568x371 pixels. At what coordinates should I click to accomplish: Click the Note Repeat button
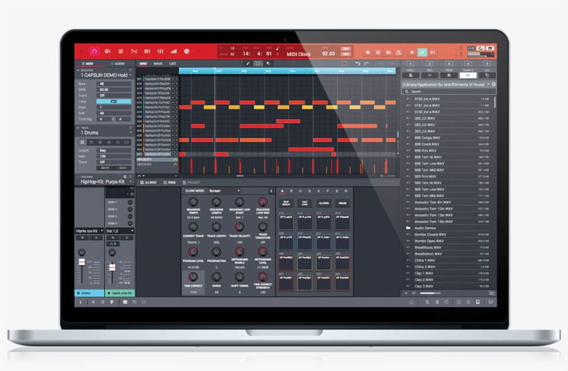(x=285, y=203)
